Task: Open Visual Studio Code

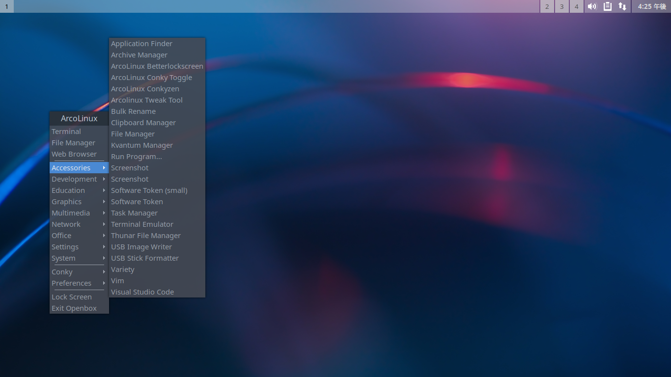Action: 157,292
